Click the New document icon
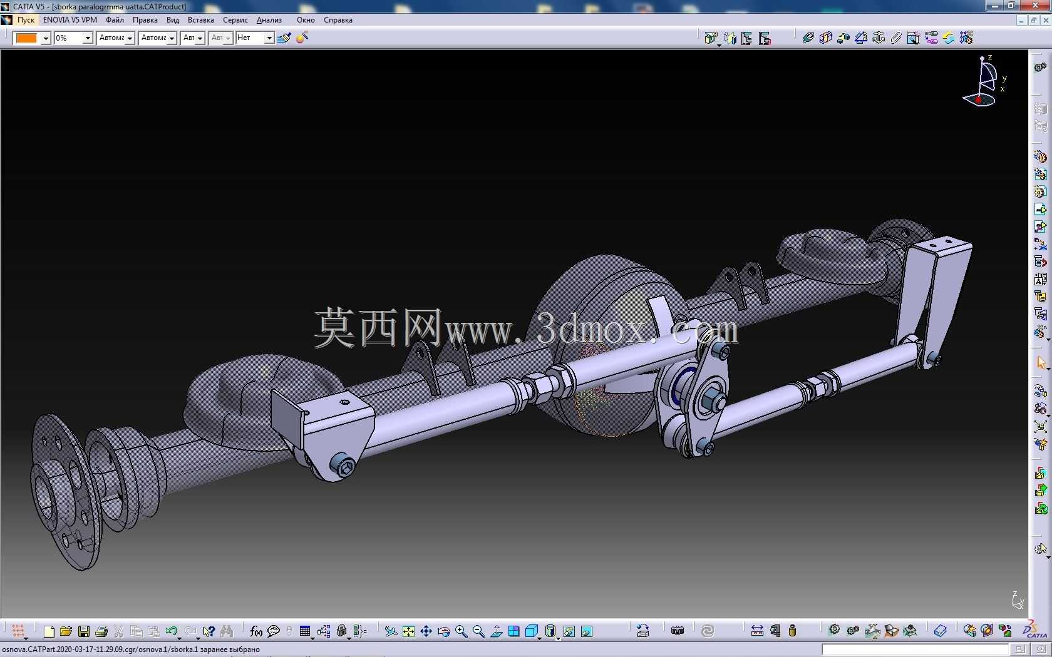The height and width of the screenshot is (657, 1052). tap(49, 631)
